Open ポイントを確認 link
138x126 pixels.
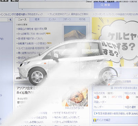point(103,120)
